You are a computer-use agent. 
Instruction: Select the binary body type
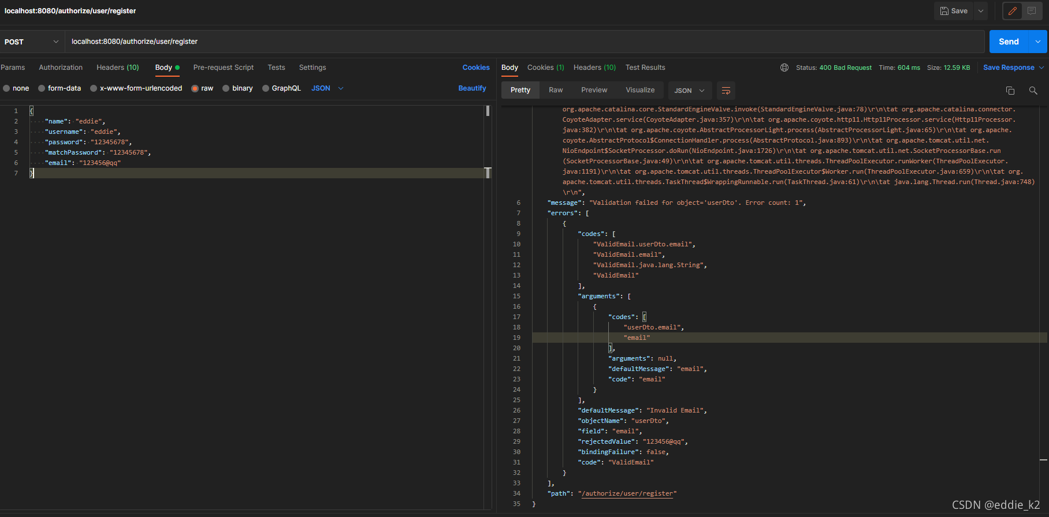(x=238, y=88)
